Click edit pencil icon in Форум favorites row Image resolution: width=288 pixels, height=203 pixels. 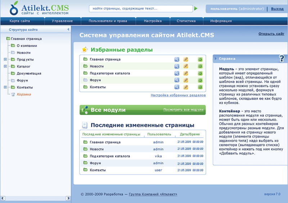(x=186, y=80)
